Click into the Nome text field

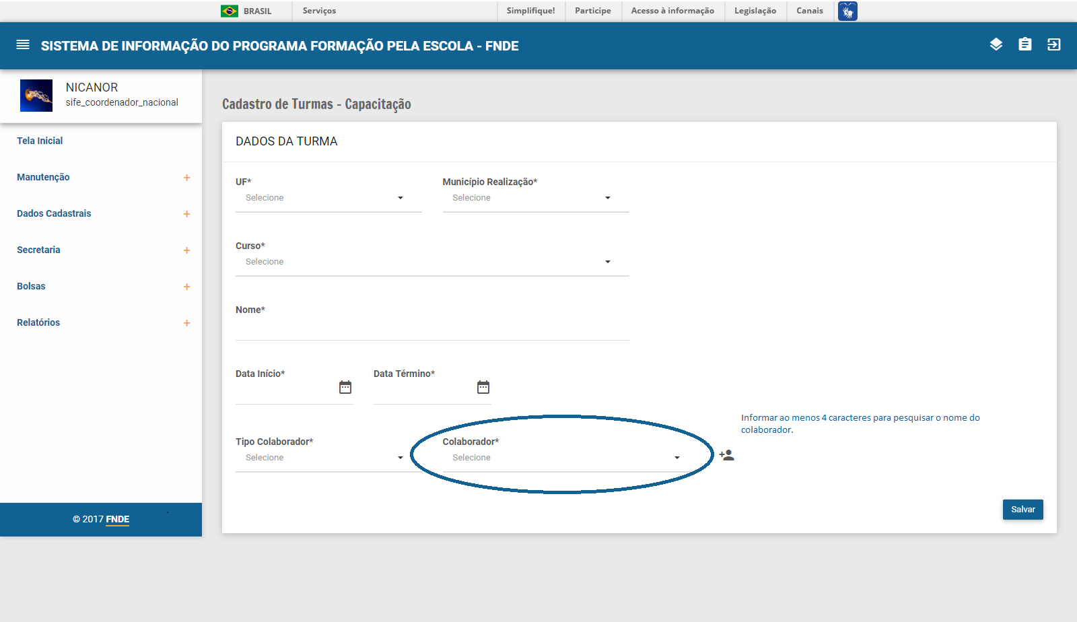[x=432, y=329]
